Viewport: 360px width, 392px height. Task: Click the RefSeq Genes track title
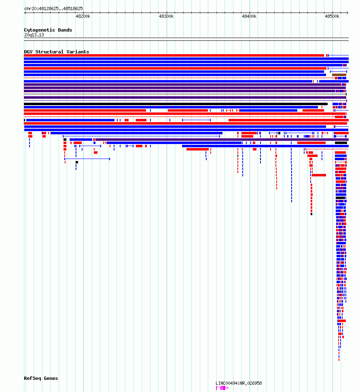pos(41,378)
